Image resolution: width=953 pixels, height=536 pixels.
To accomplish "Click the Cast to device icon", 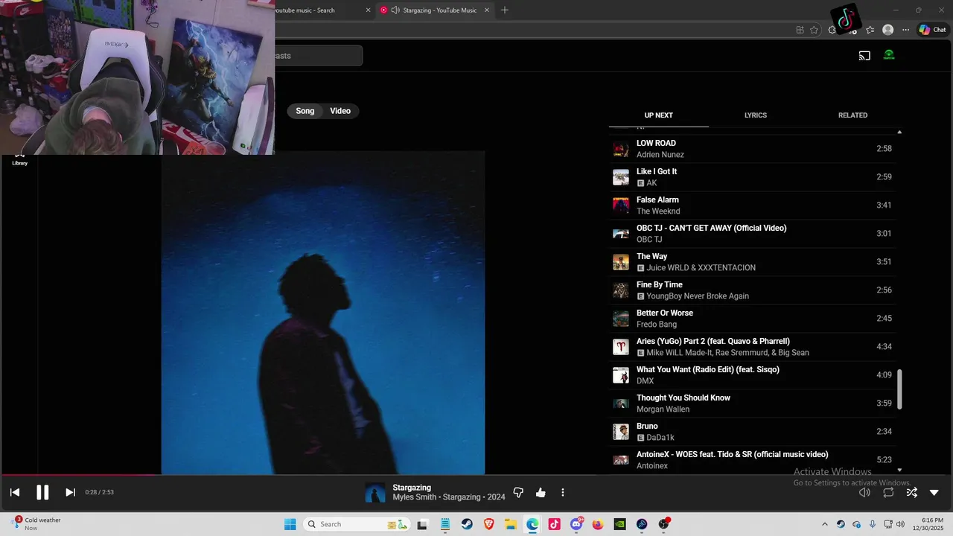I will 864,55.
